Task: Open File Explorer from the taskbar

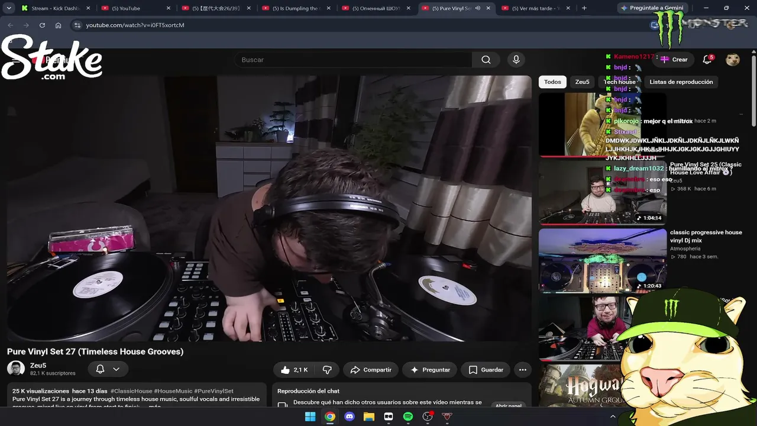Action: (369, 417)
